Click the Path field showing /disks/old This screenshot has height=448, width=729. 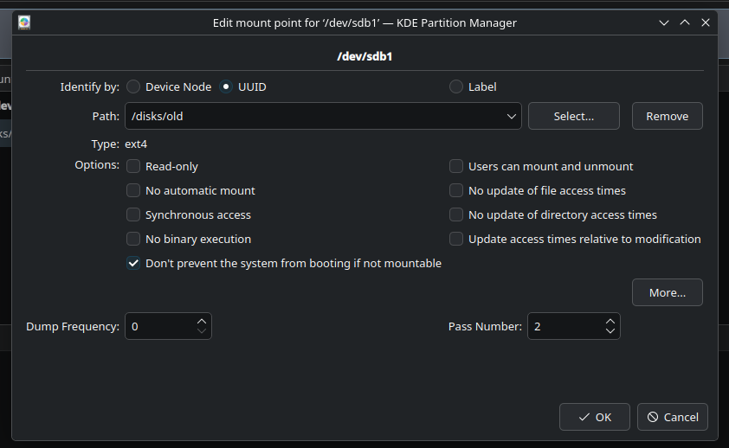pos(323,116)
